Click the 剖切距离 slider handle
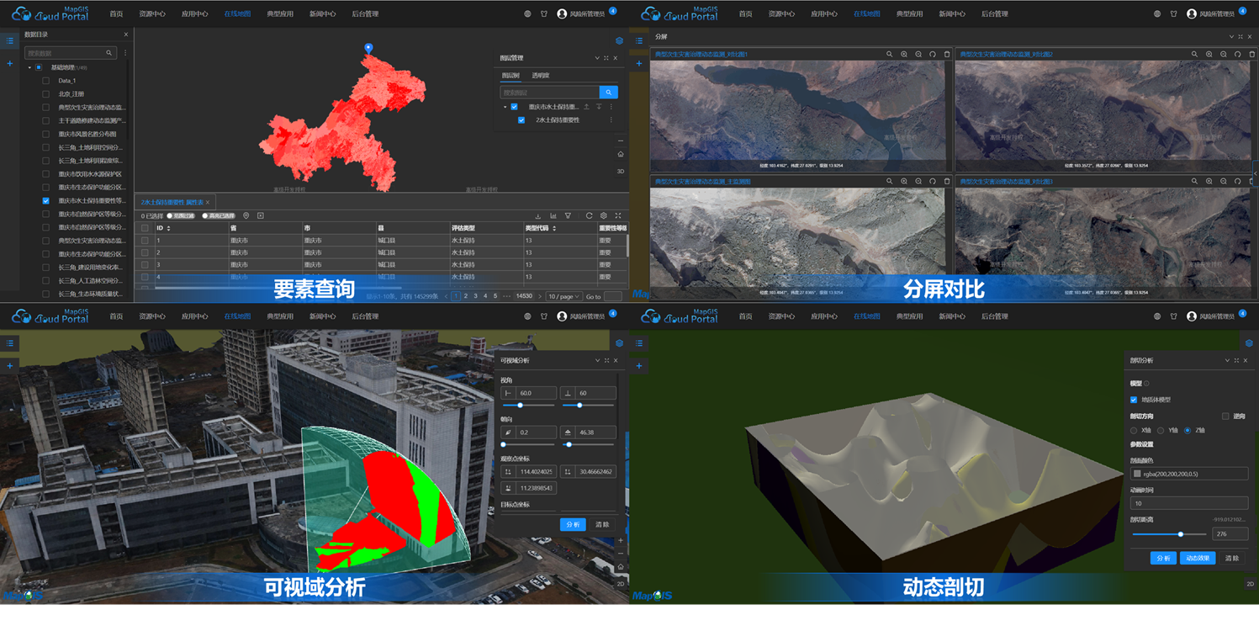This screenshot has height=626, width=1259. [1181, 534]
